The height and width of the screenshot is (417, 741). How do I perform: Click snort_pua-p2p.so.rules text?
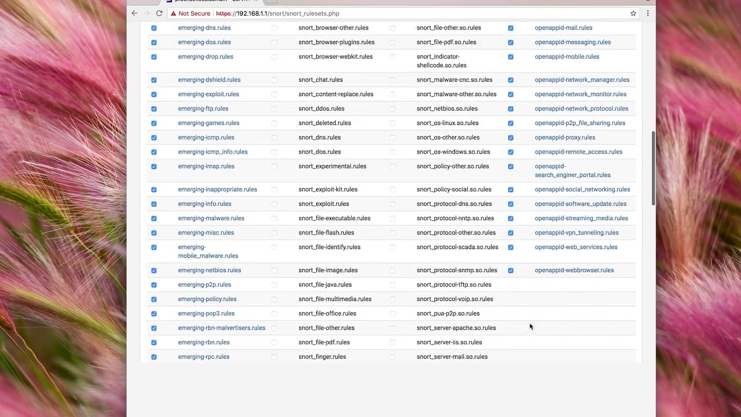coord(448,314)
